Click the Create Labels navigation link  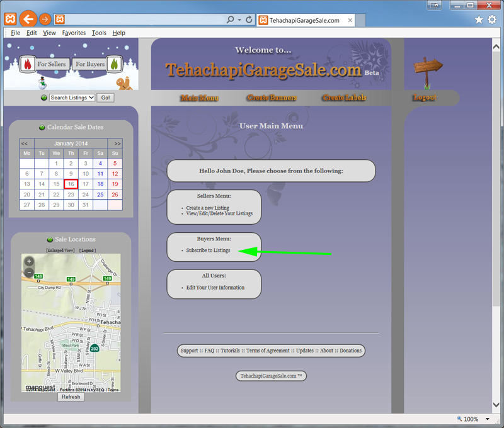point(345,98)
